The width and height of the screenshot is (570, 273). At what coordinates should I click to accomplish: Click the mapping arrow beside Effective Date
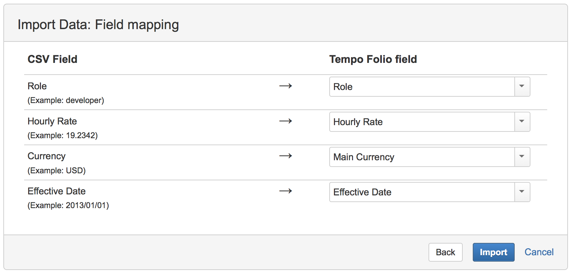(x=285, y=191)
